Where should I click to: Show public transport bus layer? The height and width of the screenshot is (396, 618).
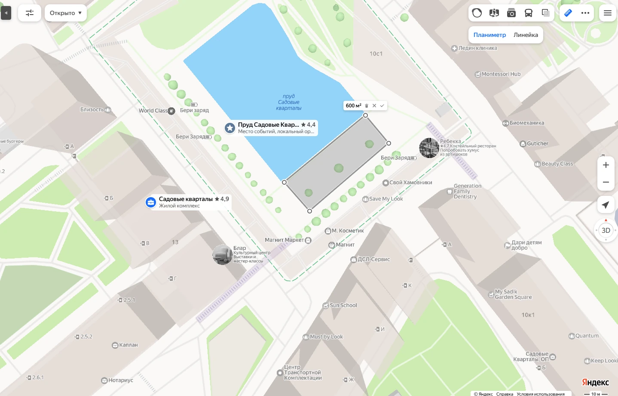tap(529, 13)
